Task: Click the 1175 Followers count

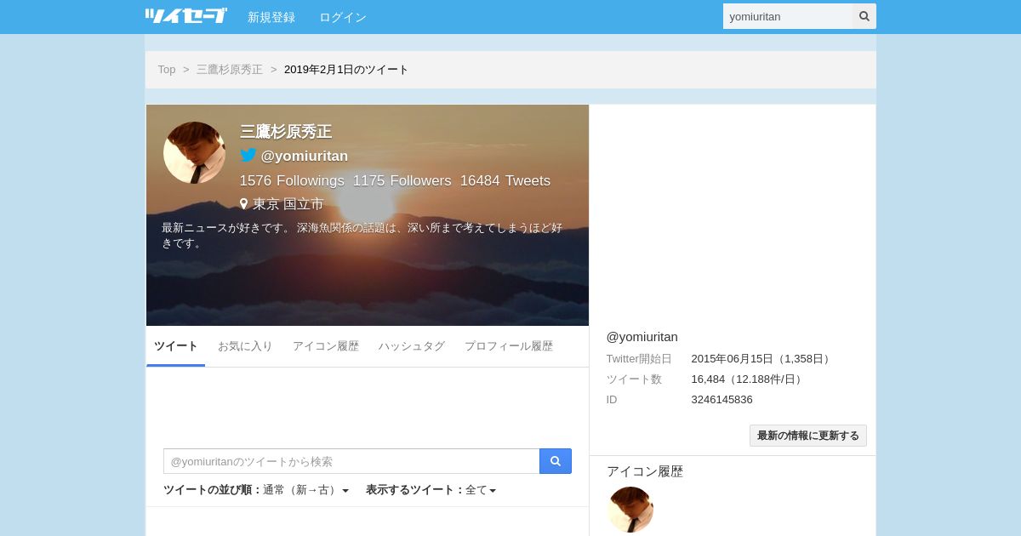Action: (402, 180)
